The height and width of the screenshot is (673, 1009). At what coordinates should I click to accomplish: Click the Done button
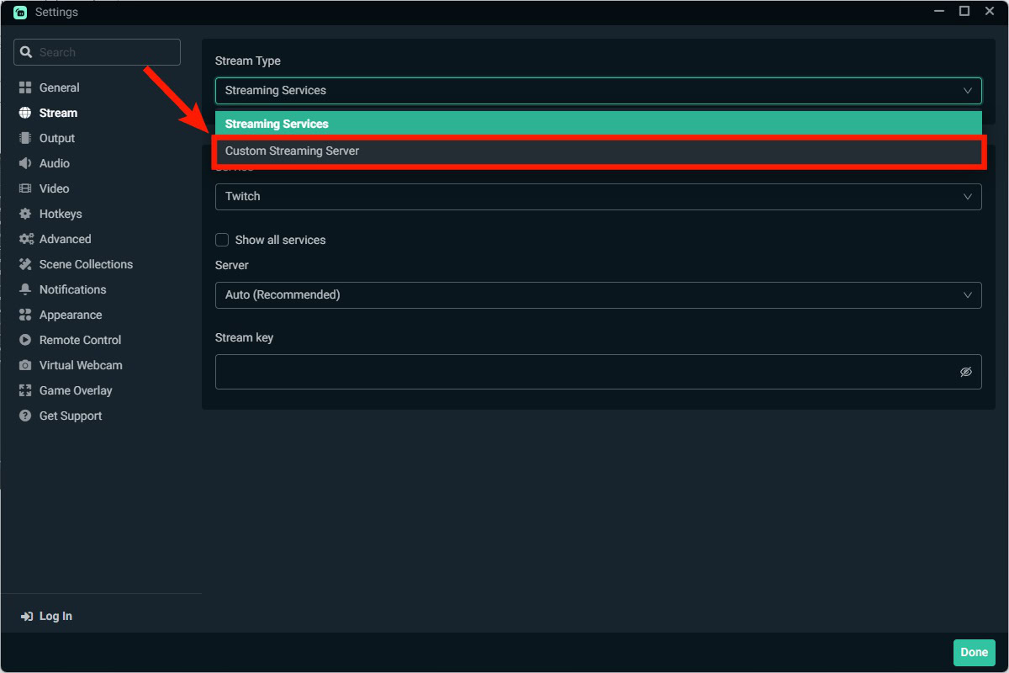pyautogui.click(x=974, y=652)
